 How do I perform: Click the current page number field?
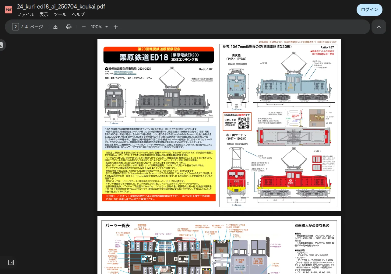point(16,27)
